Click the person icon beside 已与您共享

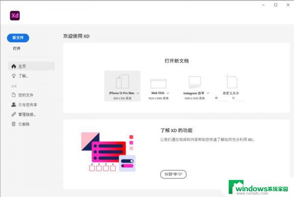click(x=14, y=104)
